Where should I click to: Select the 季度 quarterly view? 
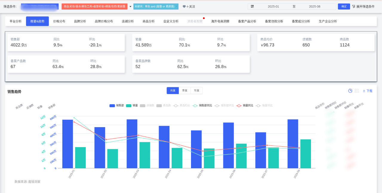click(x=185, y=91)
